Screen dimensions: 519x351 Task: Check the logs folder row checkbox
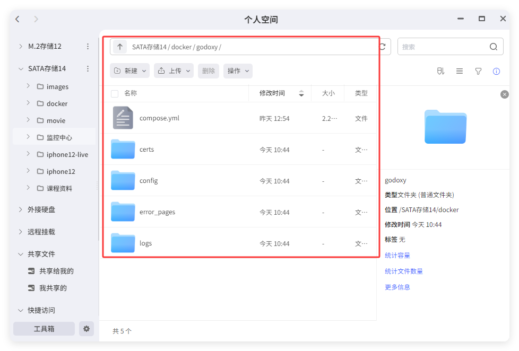(x=114, y=243)
